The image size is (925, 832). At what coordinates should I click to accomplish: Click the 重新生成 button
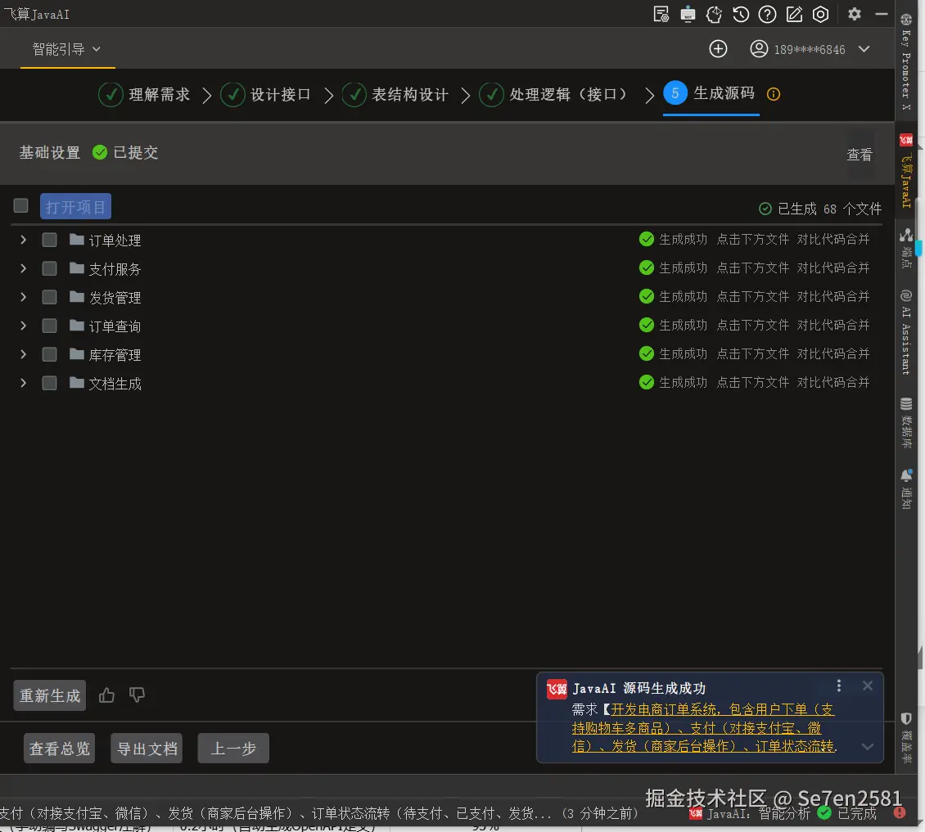pos(50,696)
